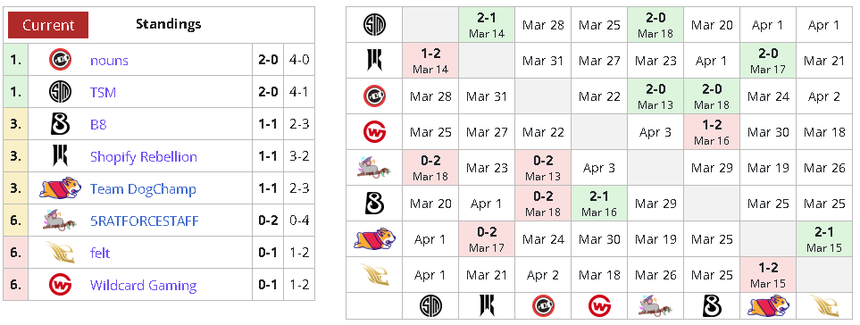Click the felt logo in the standings list
The width and height of the screenshot is (860, 325).
pos(60,253)
